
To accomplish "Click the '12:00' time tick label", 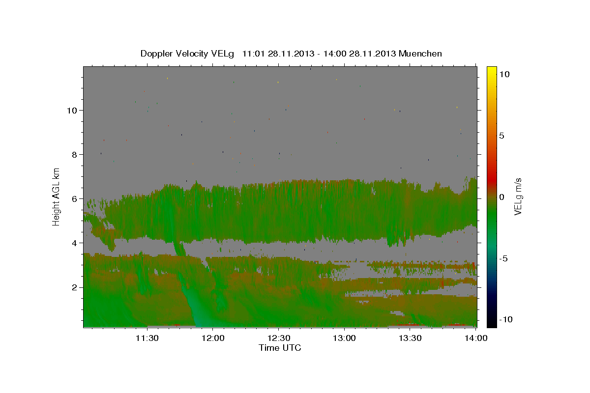I will click(213, 338).
